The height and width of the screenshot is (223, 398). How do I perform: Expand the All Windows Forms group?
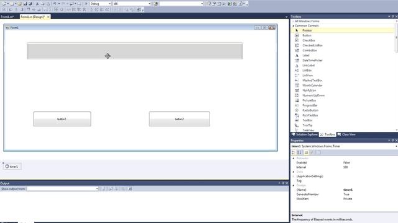pyautogui.click(x=294, y=21)
